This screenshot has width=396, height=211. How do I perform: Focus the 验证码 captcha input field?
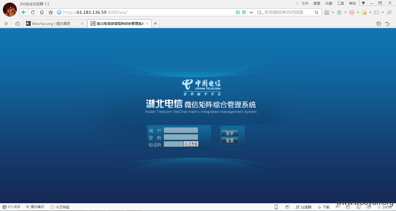point(174,144)
